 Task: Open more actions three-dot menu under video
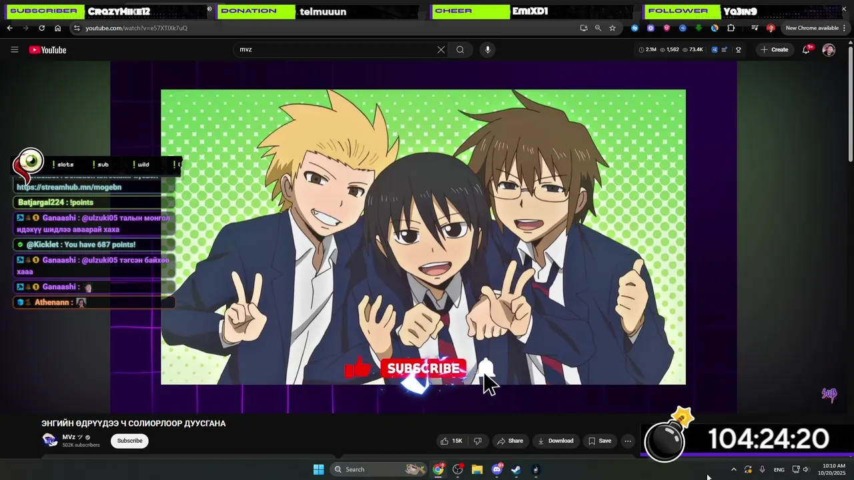(x=627, y=441)
